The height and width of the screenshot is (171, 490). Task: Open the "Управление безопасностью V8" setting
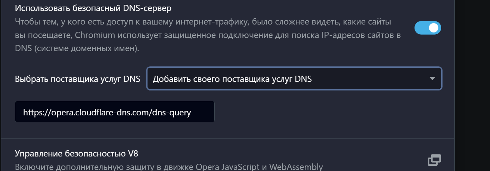(x=77, y=153)
